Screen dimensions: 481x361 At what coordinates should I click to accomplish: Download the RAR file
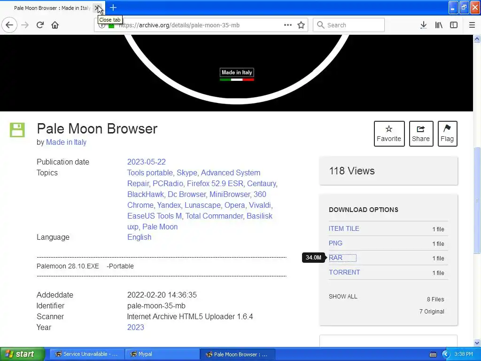pos(335,258)
